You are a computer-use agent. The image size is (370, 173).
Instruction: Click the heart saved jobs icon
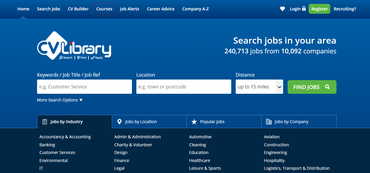tap(282, 9)
